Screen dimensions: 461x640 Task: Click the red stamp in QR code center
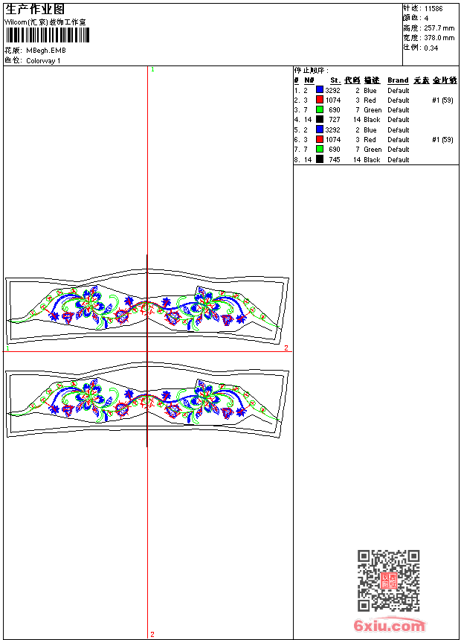(x=389, y=580)
